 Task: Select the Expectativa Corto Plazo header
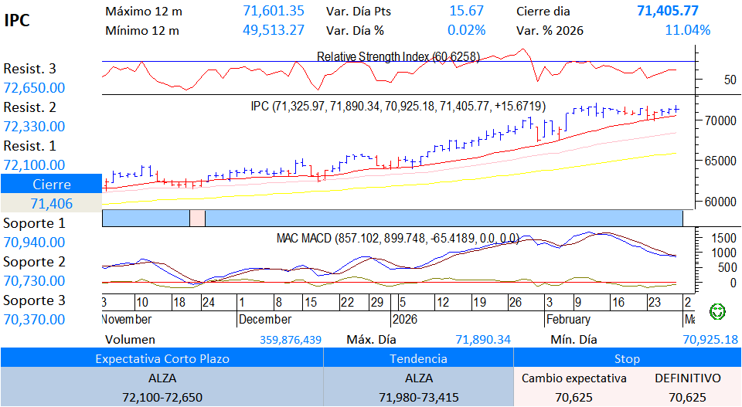coord(162,358)
